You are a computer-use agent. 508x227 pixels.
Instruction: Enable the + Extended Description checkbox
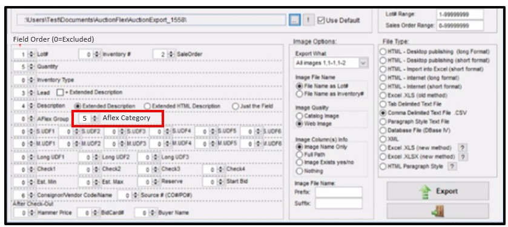(x=60, y=92)
